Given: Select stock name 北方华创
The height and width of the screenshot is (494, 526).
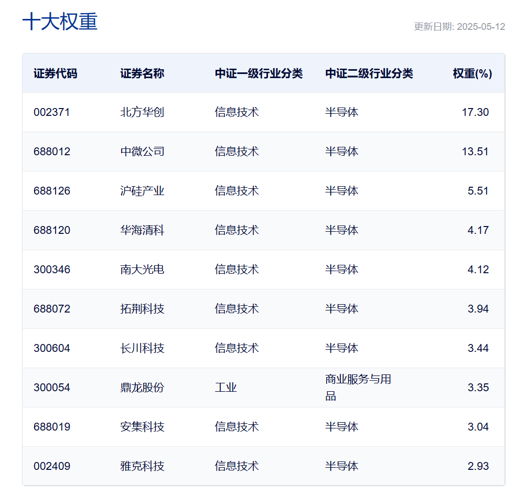Looking at the screenshot, I should [x=142, y=112].
